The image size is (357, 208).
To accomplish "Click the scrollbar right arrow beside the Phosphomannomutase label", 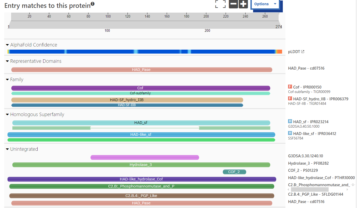I will coord(347,189).
